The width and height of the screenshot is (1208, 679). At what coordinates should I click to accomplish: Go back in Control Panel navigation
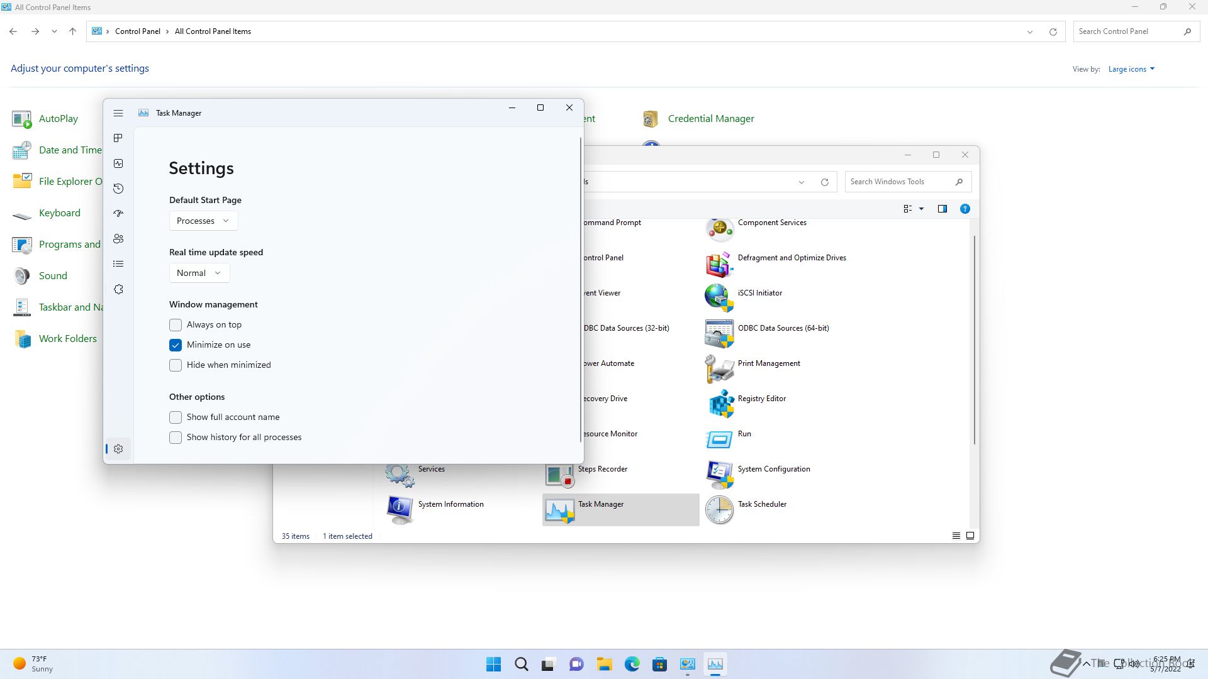(x=13, y=31)
